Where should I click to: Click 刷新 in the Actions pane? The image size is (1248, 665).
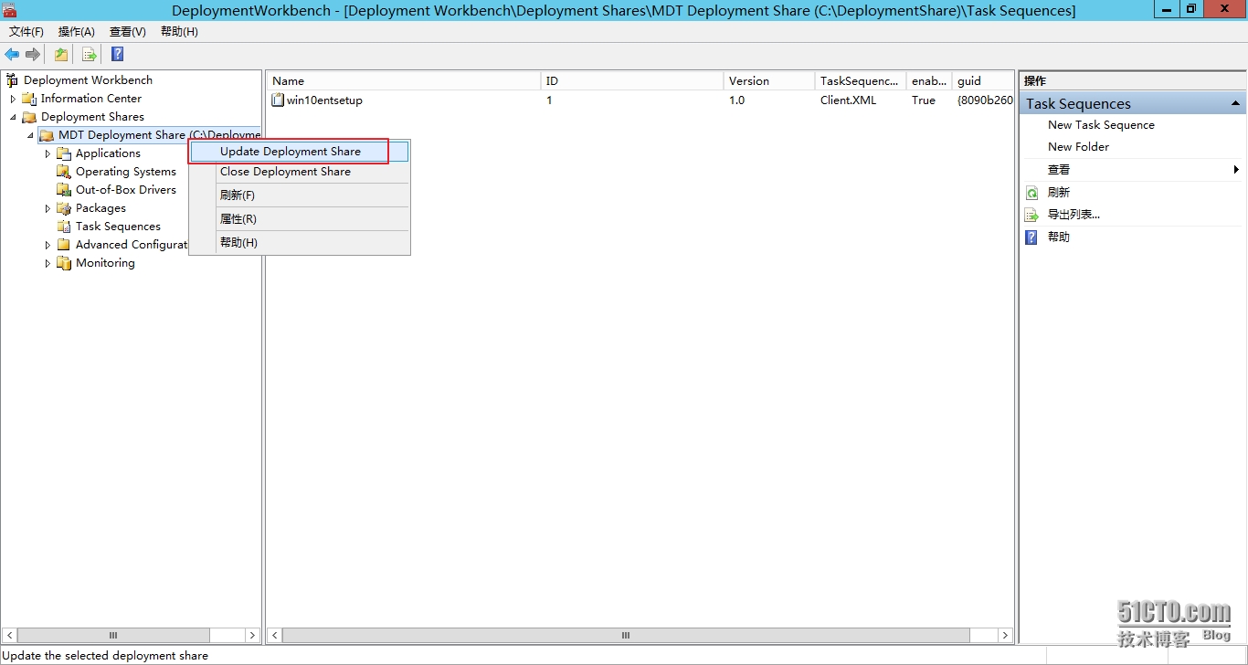(1058, 193)
